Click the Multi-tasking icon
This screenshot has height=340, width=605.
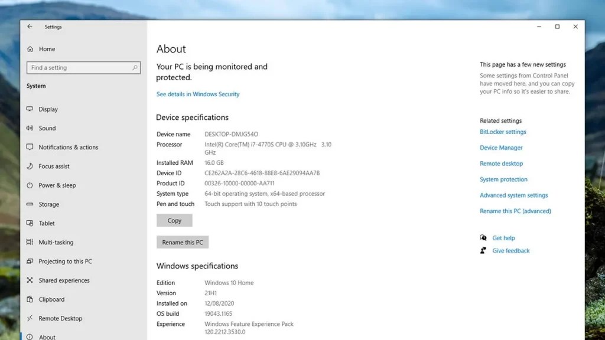[30, 242]
